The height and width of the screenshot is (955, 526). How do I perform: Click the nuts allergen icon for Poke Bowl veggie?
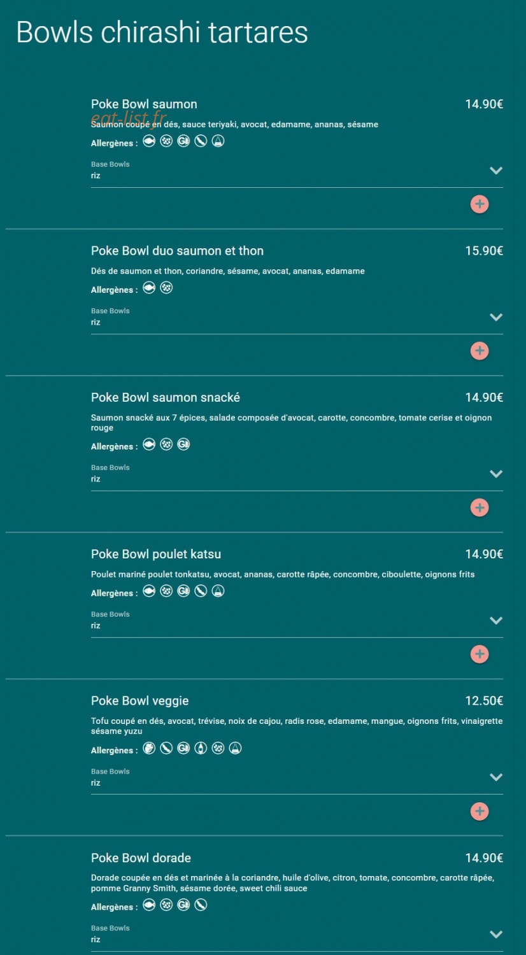click(x=149, y=748)
